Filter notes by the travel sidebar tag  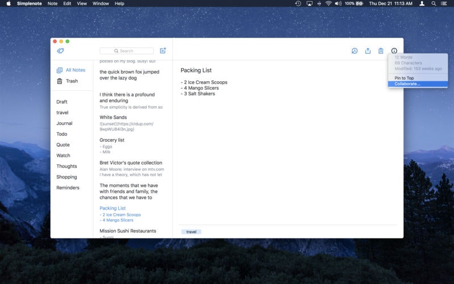pos(62,112)
